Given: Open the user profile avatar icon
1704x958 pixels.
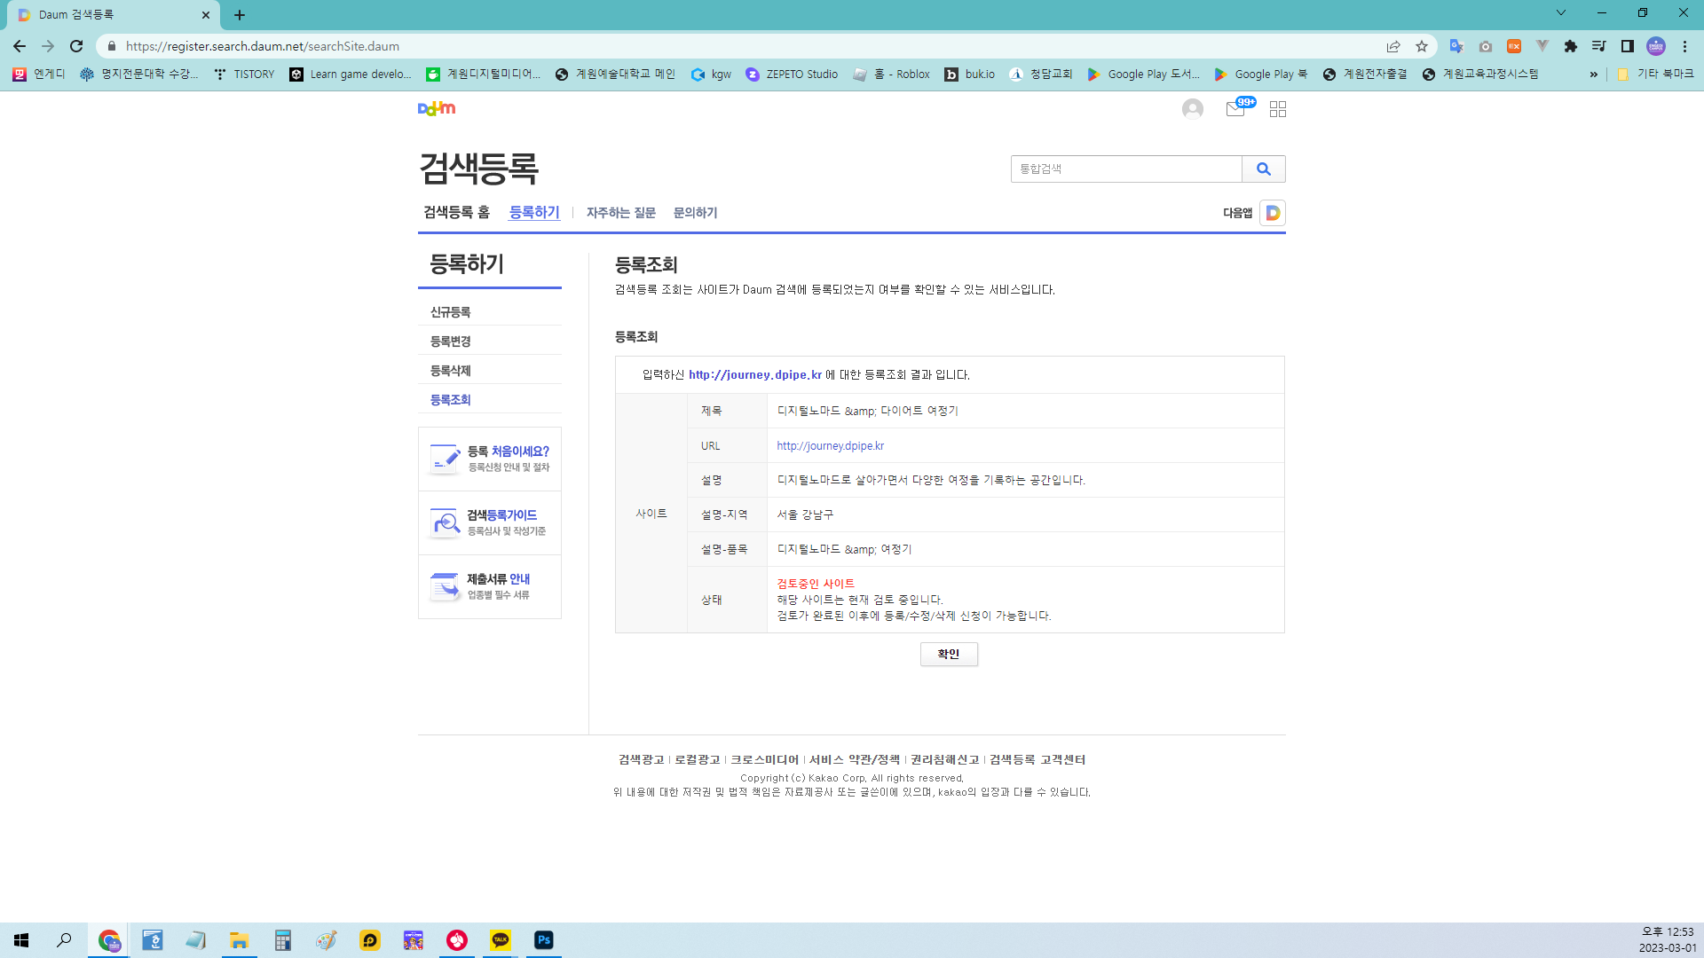Looking at the screenshot, I should click(1192, 108).
